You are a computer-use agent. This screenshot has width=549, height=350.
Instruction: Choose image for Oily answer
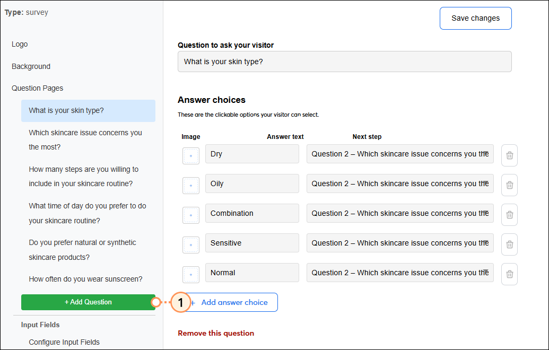[191, 185]
